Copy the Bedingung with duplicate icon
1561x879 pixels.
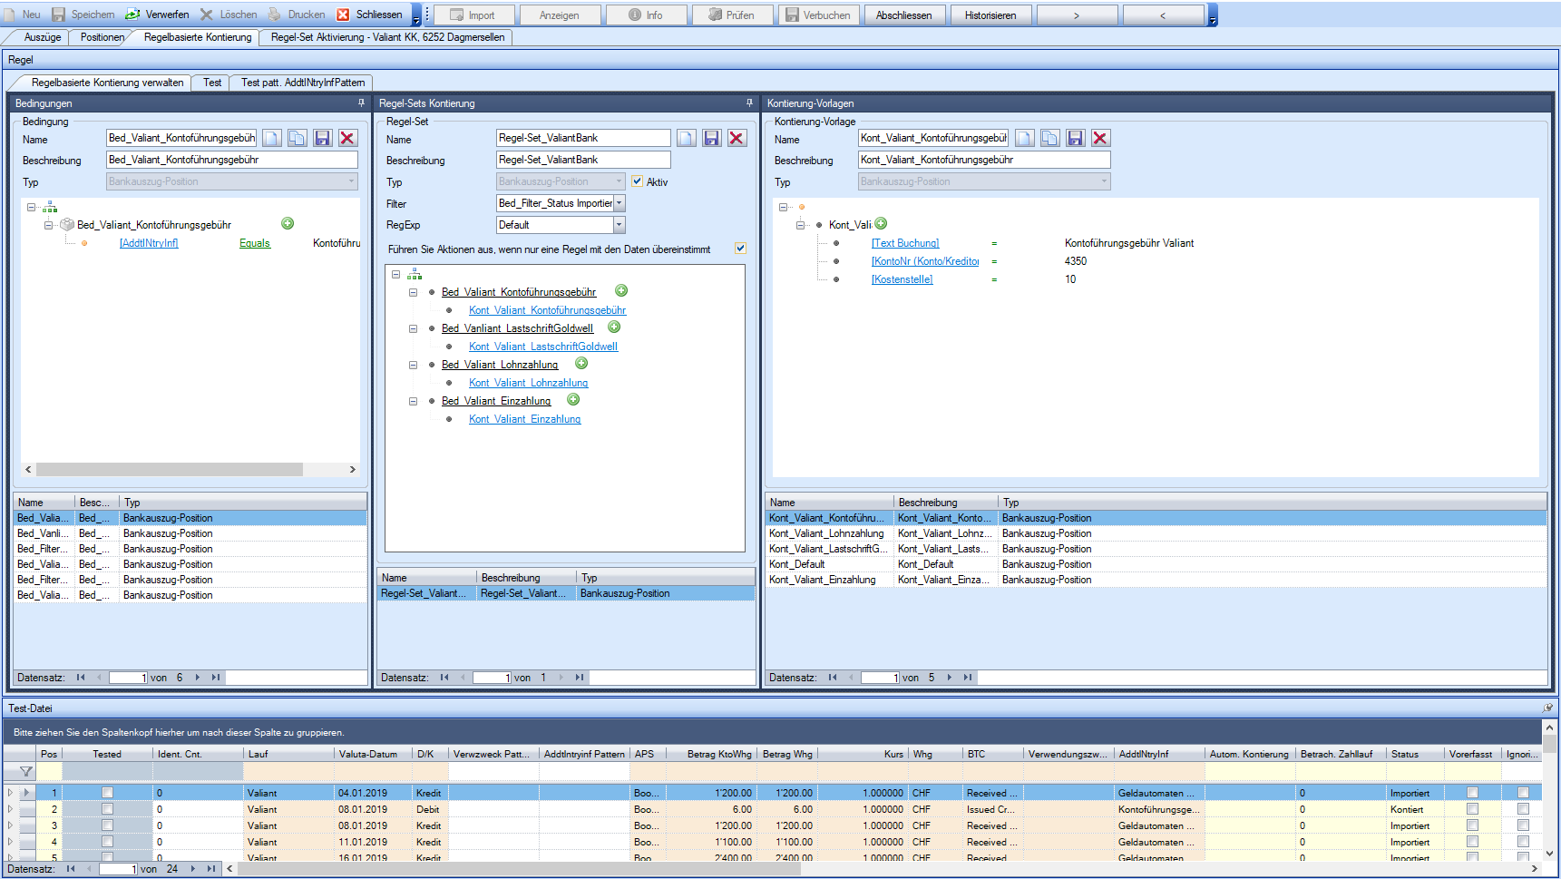coord(298,138)
